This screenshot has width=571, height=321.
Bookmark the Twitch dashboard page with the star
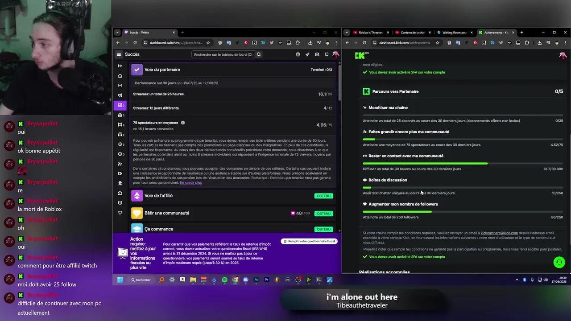coord(208,43)
